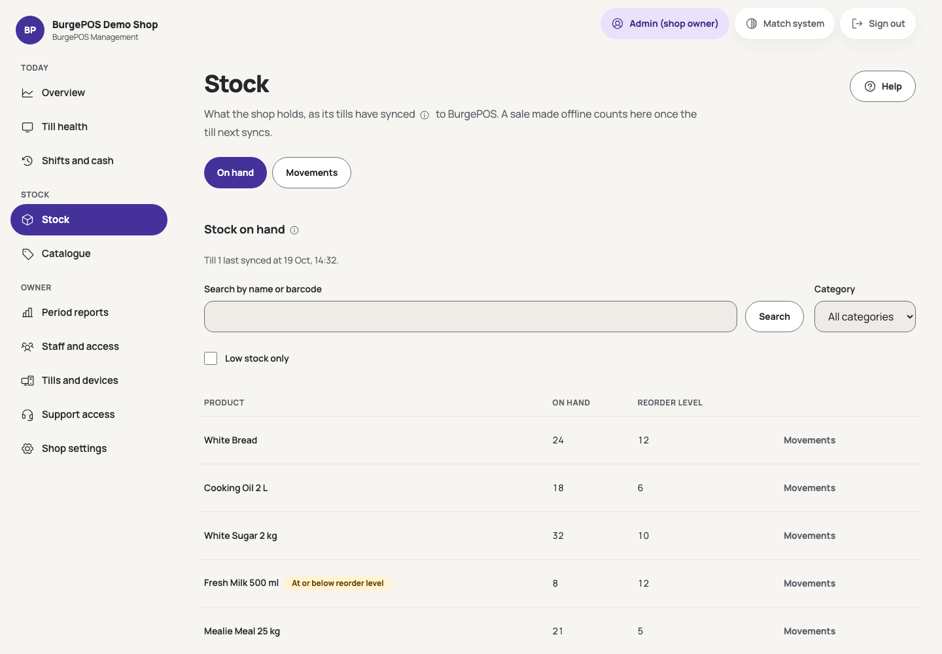The image size is (942, 654).
Task: Click the Support access headset icon
Action: (x=27, y=415)
